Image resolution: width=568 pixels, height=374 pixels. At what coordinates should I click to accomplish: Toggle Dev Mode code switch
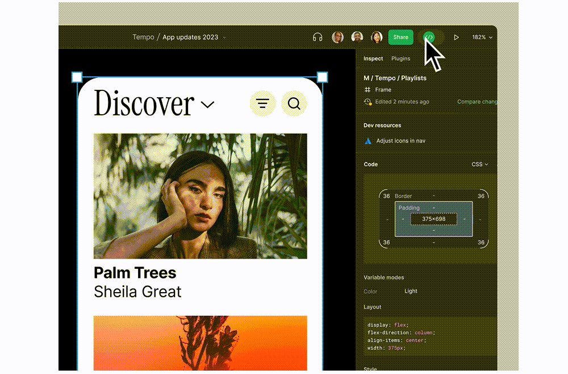pyautogui.click(x=429, y=37)
